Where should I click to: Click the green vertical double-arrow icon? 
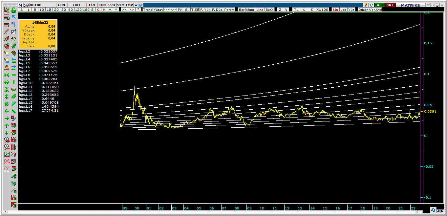click(7, 96)
